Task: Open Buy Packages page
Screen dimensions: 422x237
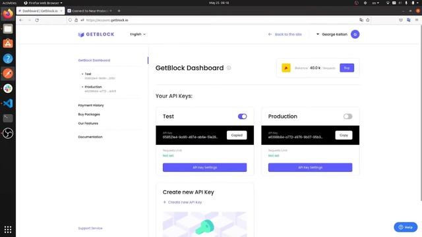Action: (89, 114)
